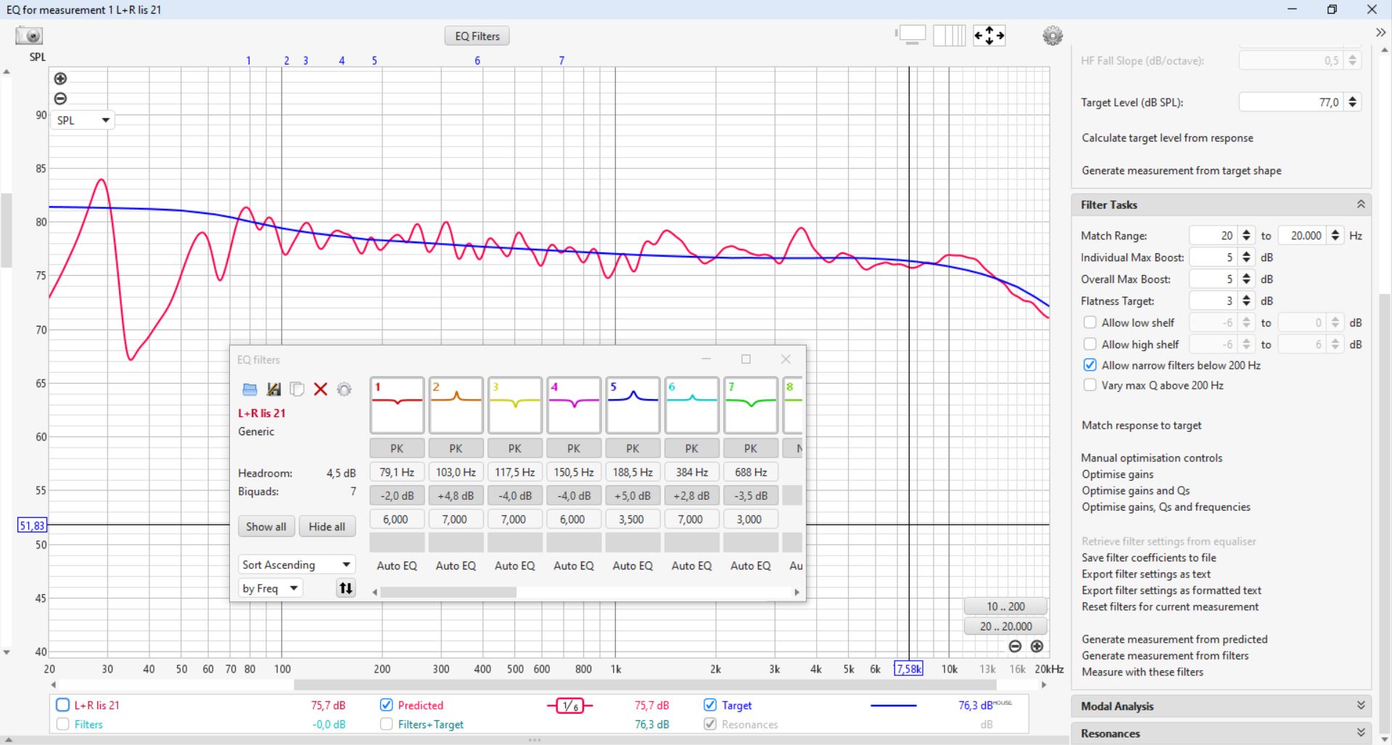Zoom in SPL axis plus icon
Screen dimensions: 1392x745
click(x=60, y=78)
